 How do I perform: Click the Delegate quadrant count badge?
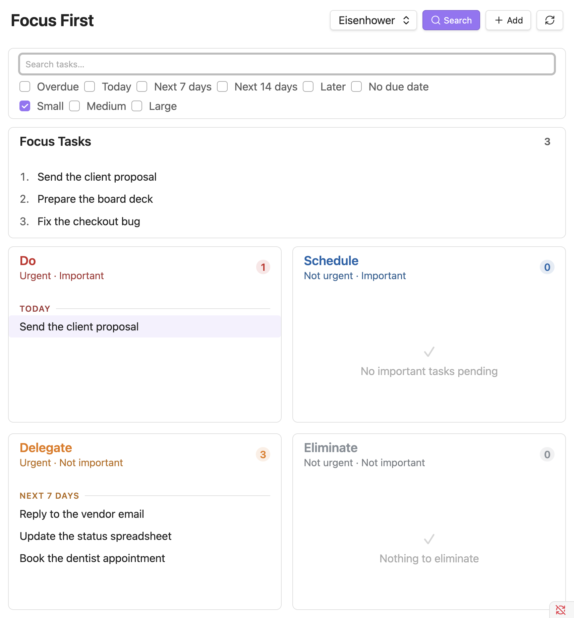tap(263, 454)
